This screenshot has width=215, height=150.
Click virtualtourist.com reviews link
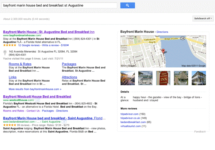point(131,126)
